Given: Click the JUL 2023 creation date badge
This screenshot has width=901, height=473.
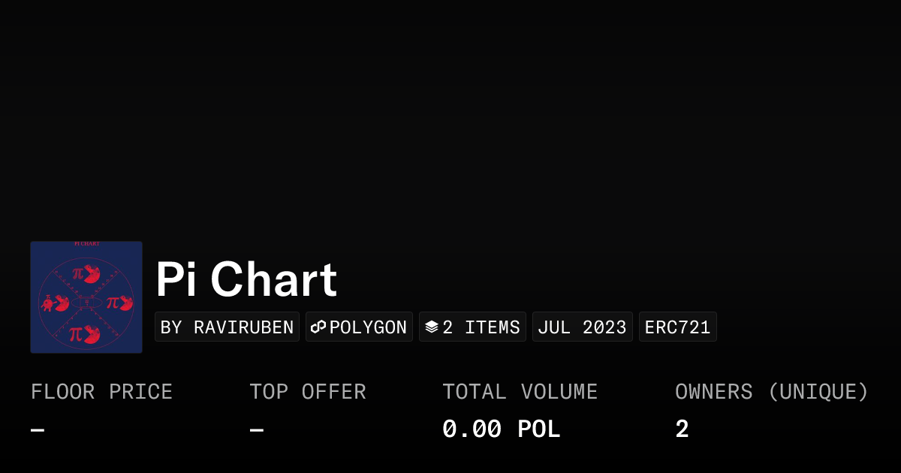Looking at the screenshot, I should [x=583, y=326].
